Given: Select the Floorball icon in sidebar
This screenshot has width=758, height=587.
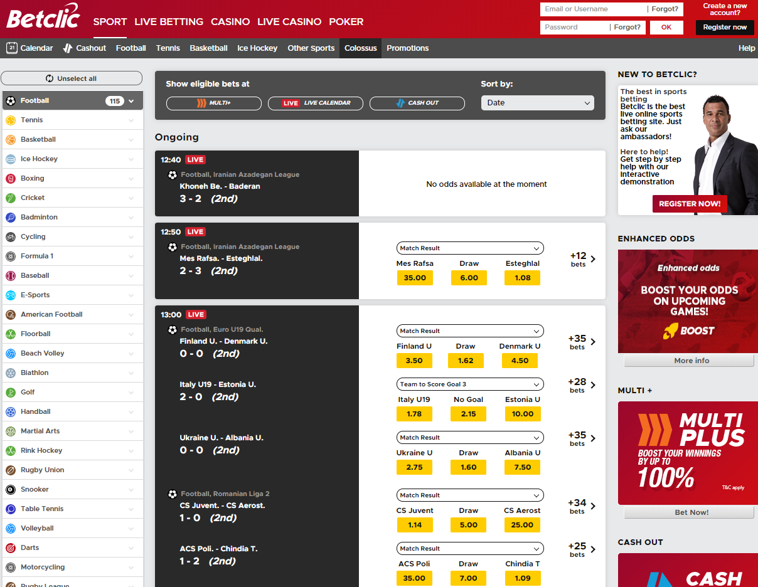Looking at the screenshot, I should [x=11, y=334].
